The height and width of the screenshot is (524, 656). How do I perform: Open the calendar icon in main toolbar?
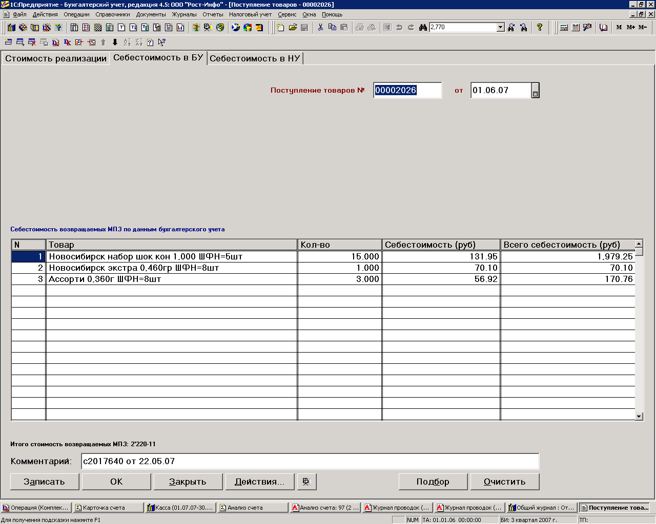[x=576, y=27]
